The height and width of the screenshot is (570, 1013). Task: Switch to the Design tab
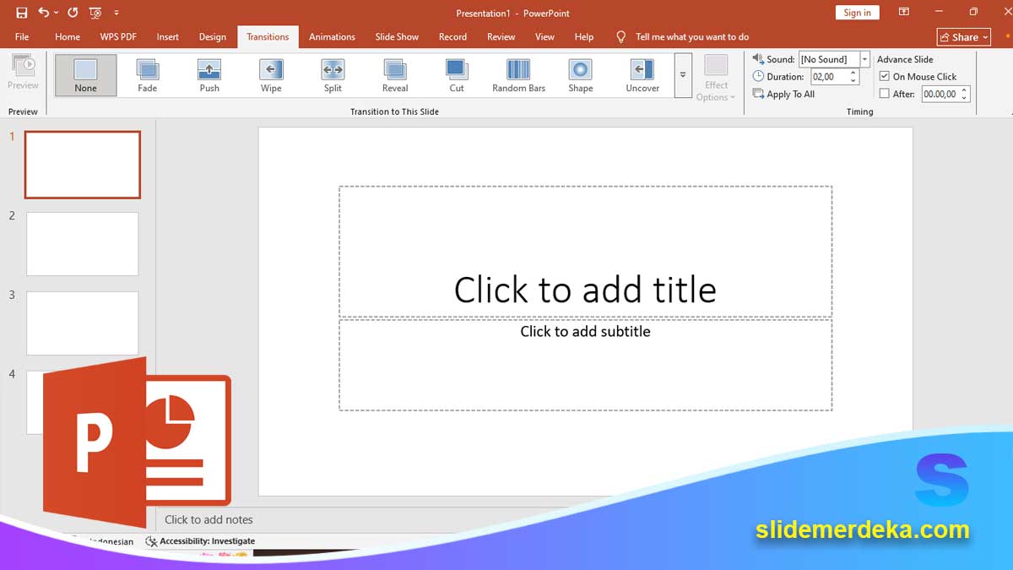point(213,37)
